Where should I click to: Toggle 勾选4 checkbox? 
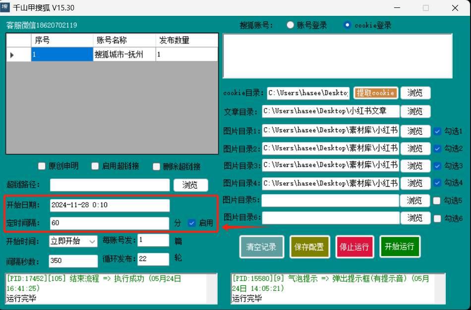coord(437,182)
